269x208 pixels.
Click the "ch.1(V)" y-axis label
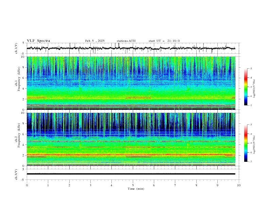[16, 48]
